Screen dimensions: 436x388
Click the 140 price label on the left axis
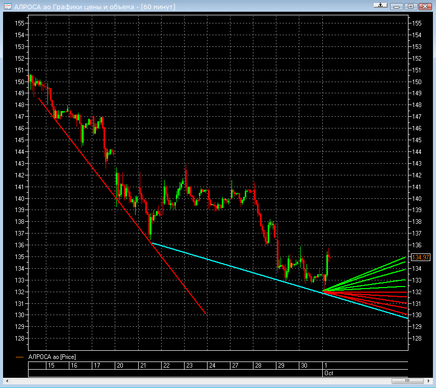coord(19,199)
